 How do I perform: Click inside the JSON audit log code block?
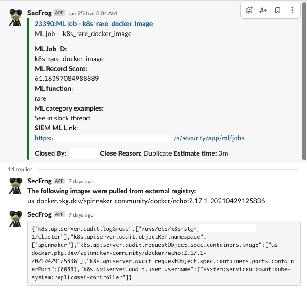[163, 253]
